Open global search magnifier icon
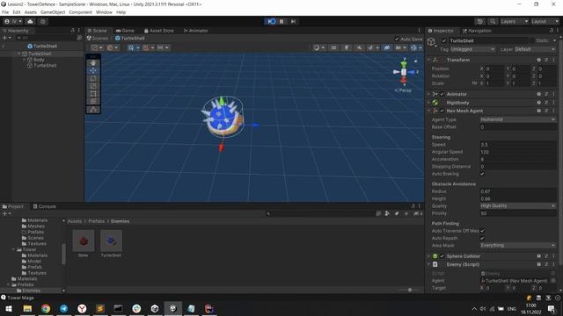This screenshot has width=563, height=316. point(493,21)
